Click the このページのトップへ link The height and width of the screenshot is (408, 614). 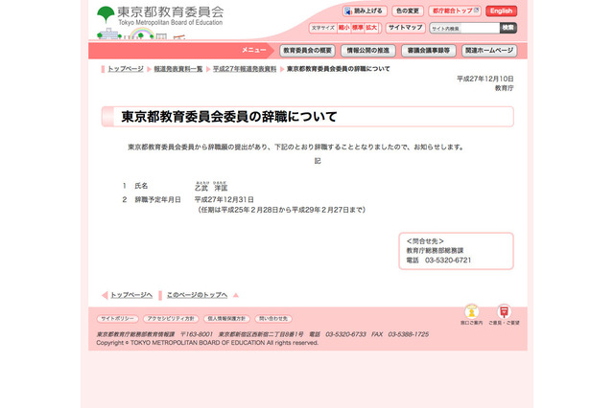coord(197,295)
